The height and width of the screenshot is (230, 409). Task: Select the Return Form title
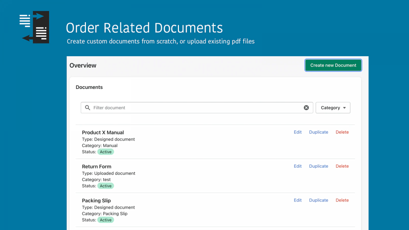pos(96,167)
